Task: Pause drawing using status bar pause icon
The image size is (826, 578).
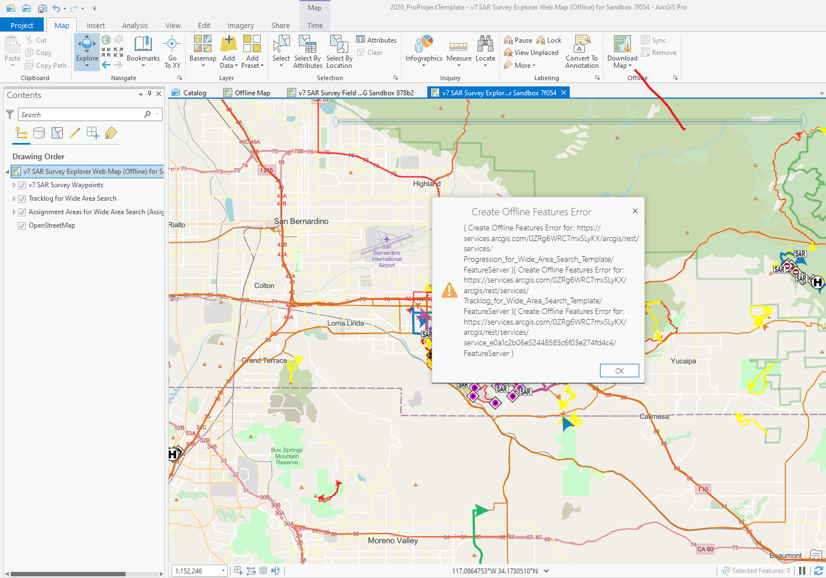Action: 802,571
